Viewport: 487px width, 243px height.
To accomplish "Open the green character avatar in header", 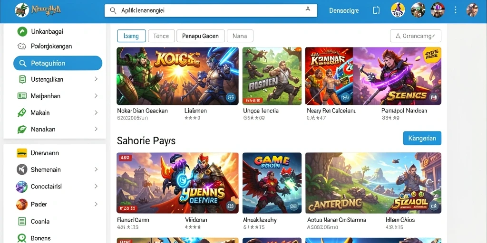I will 418,10.
